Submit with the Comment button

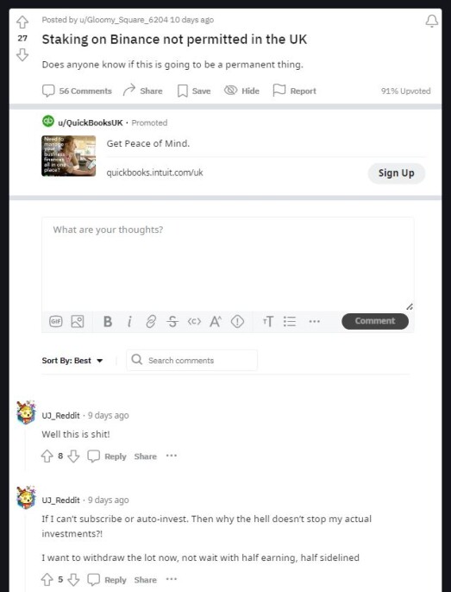click(x=375, y=321)
